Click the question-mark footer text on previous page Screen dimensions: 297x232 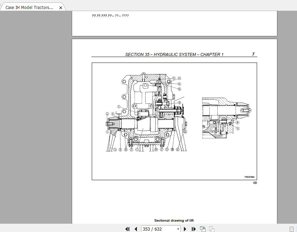[x=110, y=16]
